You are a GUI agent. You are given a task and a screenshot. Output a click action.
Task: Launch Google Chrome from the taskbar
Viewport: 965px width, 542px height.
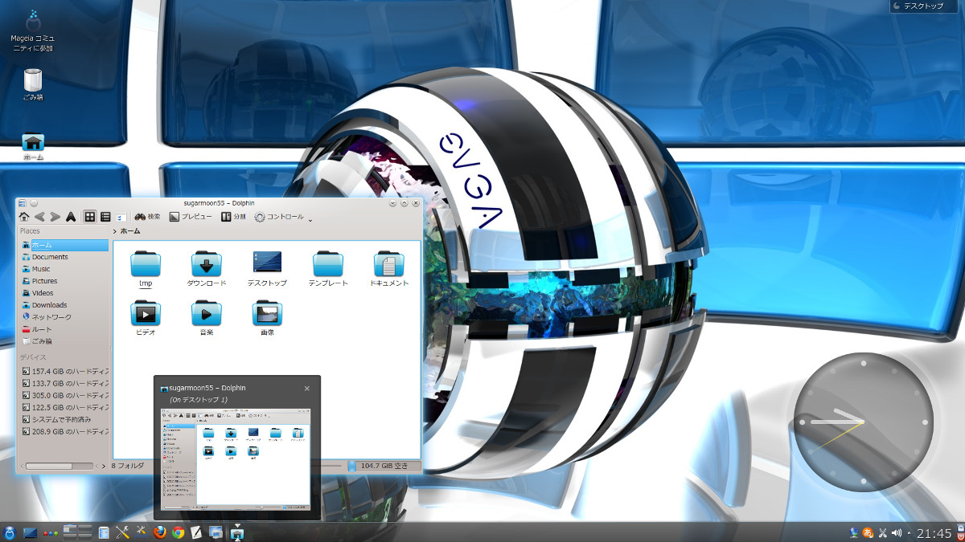click(x=178, y=532)
